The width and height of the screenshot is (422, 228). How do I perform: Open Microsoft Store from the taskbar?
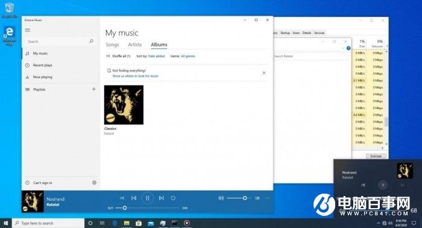pos(139,223)
